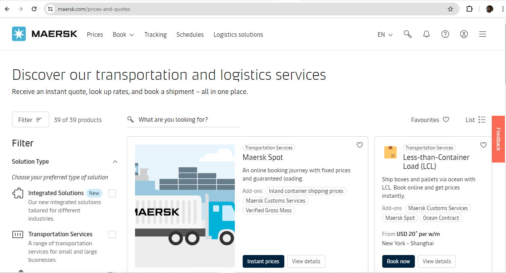Enable the Transportation Services filter
The width and height of the screenshot is (506, 273).
pos(112,234)
